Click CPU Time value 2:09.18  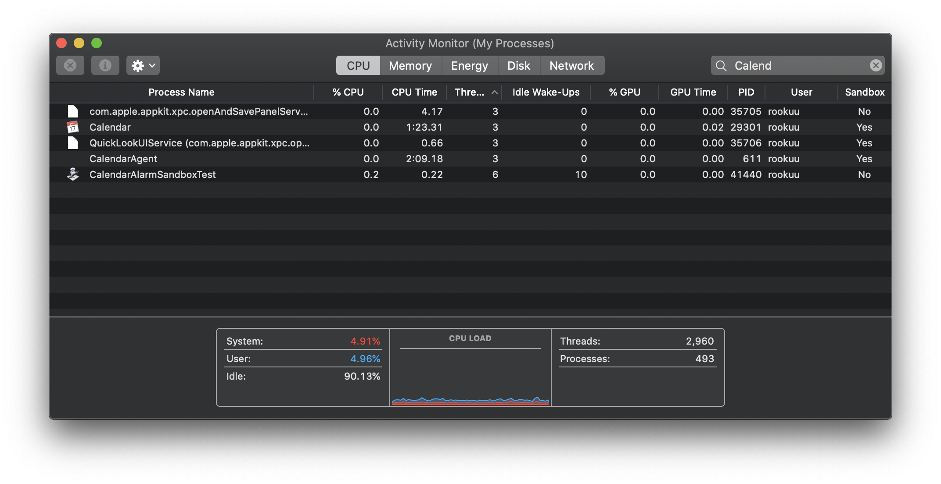point(424,159)
